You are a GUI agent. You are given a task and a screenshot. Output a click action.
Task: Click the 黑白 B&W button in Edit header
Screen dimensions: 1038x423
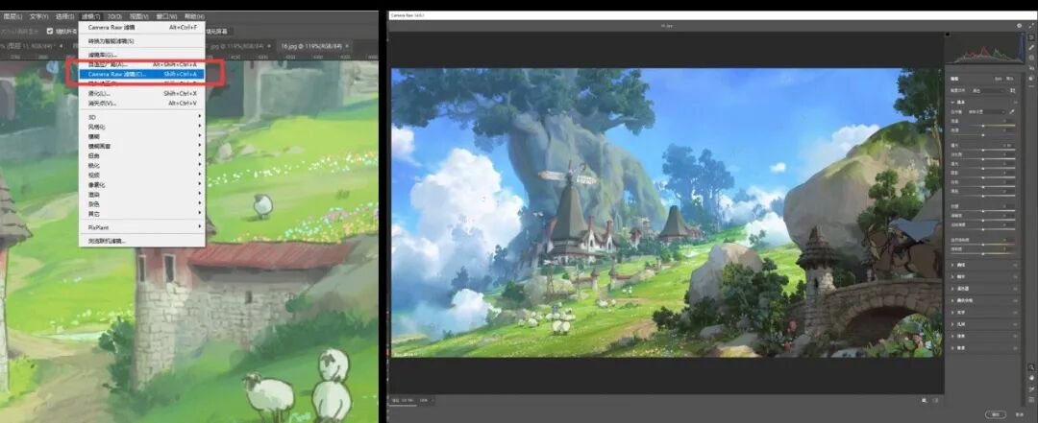click(1009, 78)
